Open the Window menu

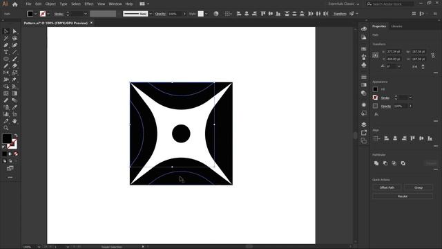coord(115,4)
